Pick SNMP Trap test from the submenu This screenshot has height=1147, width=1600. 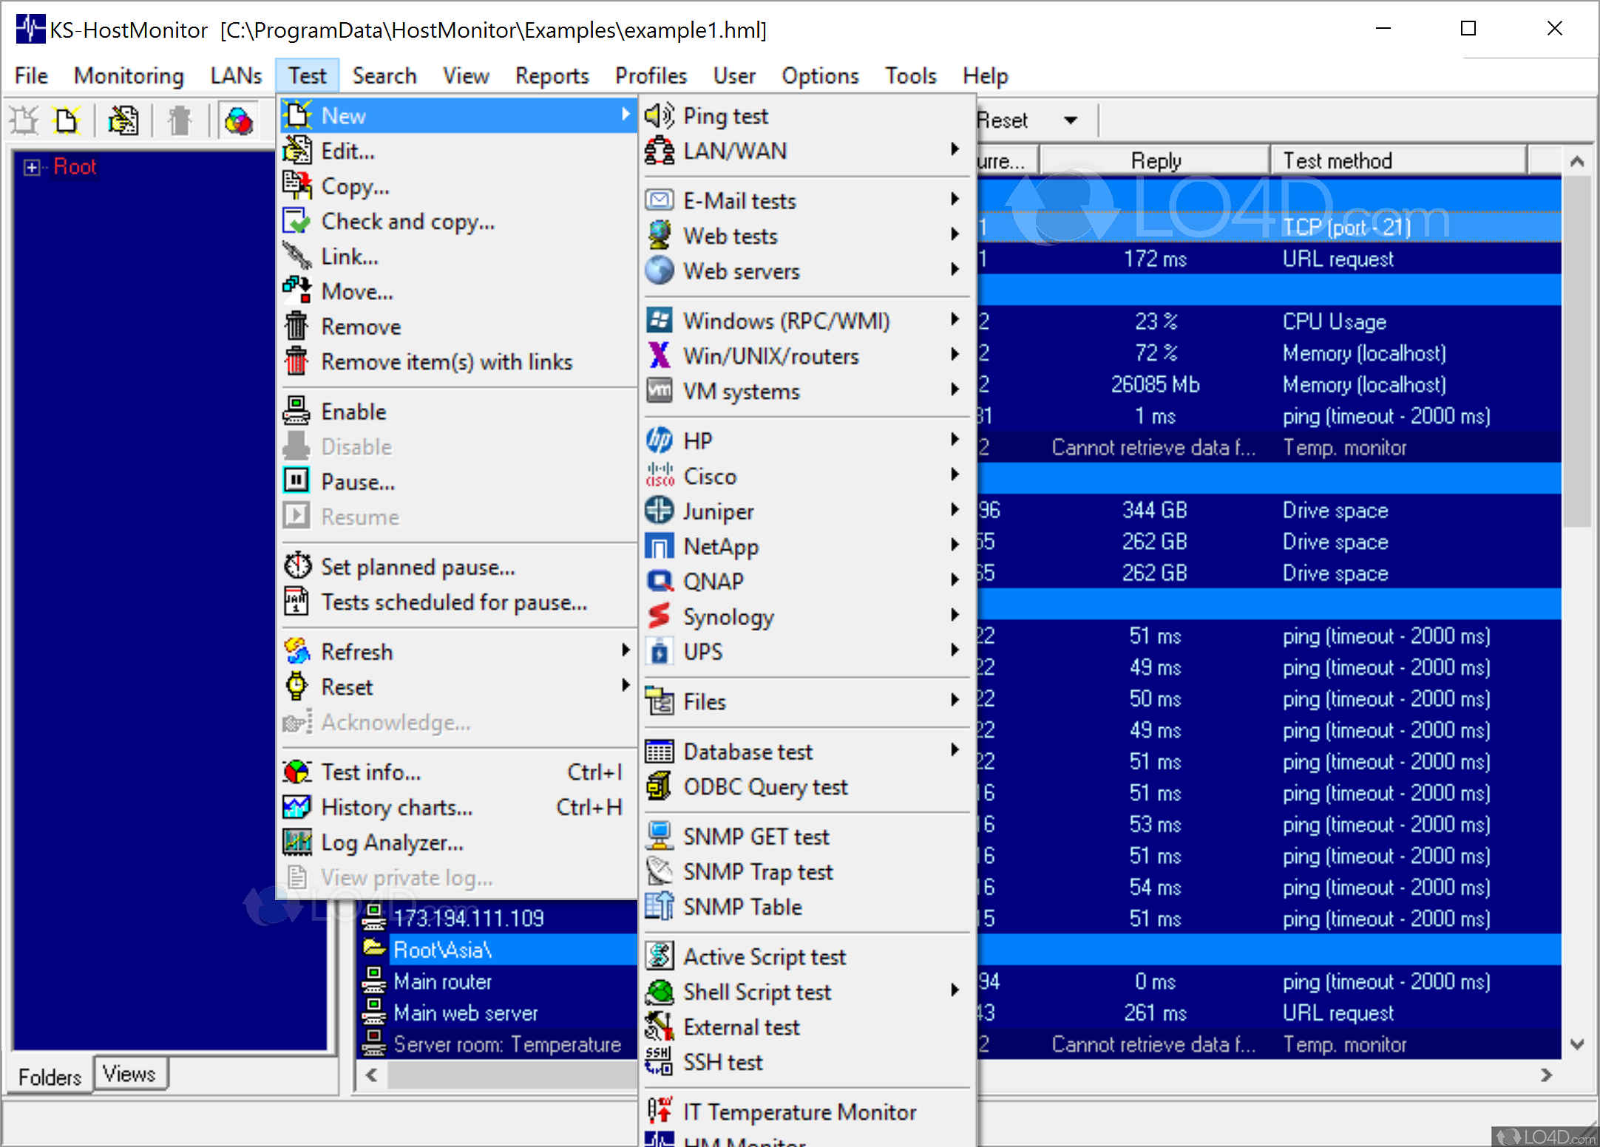point(756,871)
